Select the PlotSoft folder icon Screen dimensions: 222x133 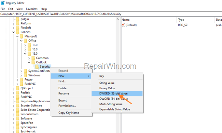[18, 28]
